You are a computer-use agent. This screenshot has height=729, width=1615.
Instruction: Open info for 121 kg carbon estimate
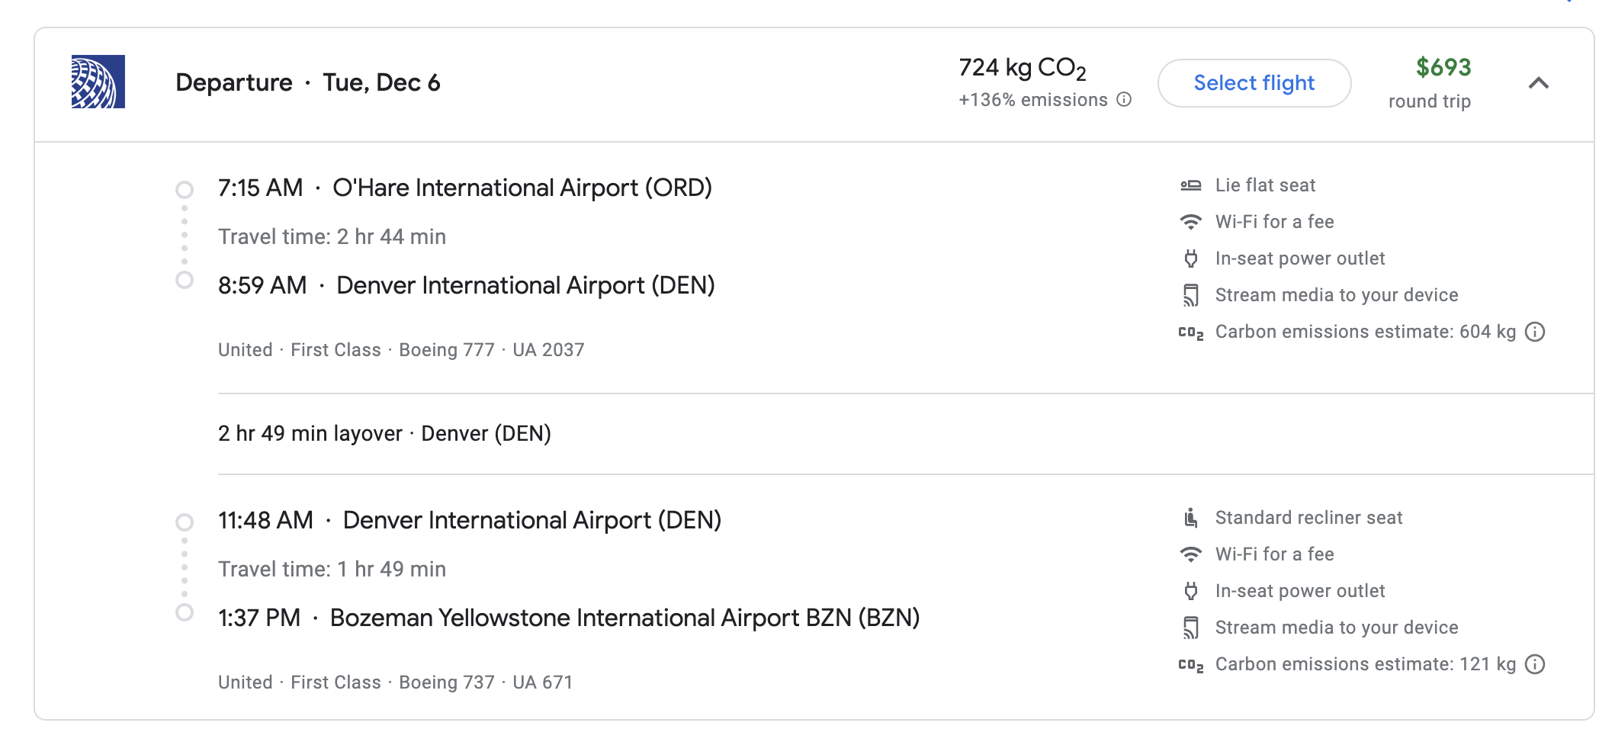1535,664
